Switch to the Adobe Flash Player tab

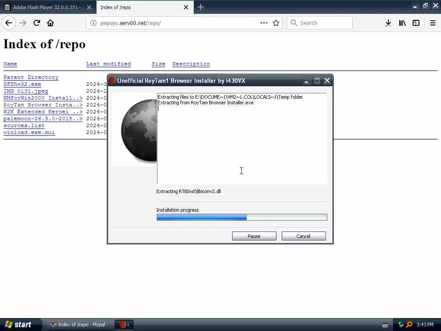coord(47,7)
